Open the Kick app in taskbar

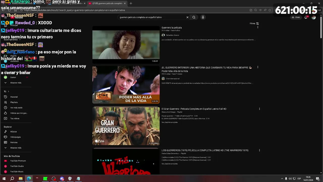click(x=45, y=179)
